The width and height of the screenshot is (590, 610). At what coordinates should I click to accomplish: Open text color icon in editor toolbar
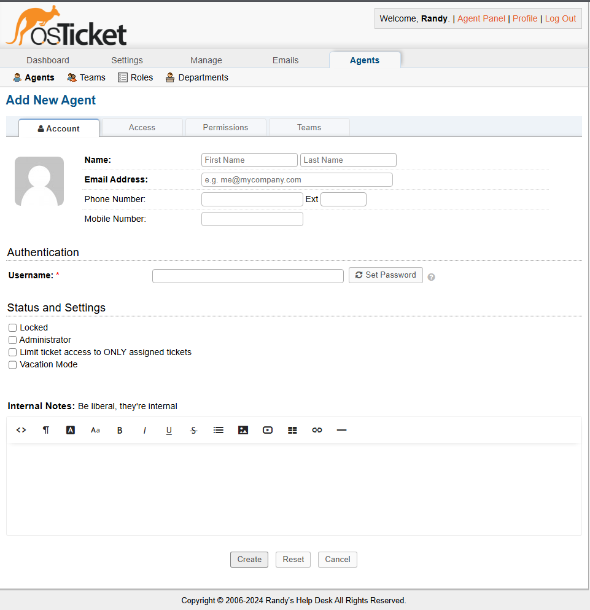71,430
